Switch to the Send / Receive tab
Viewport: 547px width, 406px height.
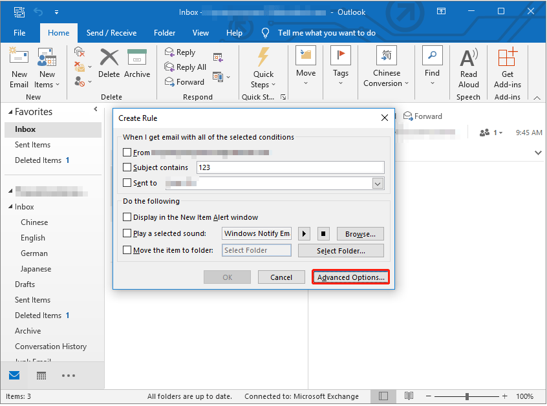(x=111, y=32)
